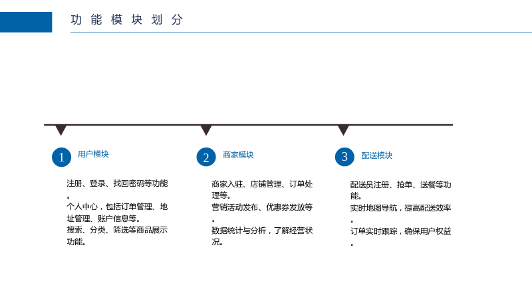Select the 用户模块 heading
Screen dimensions: 532x299
click(x=93, y=154)
